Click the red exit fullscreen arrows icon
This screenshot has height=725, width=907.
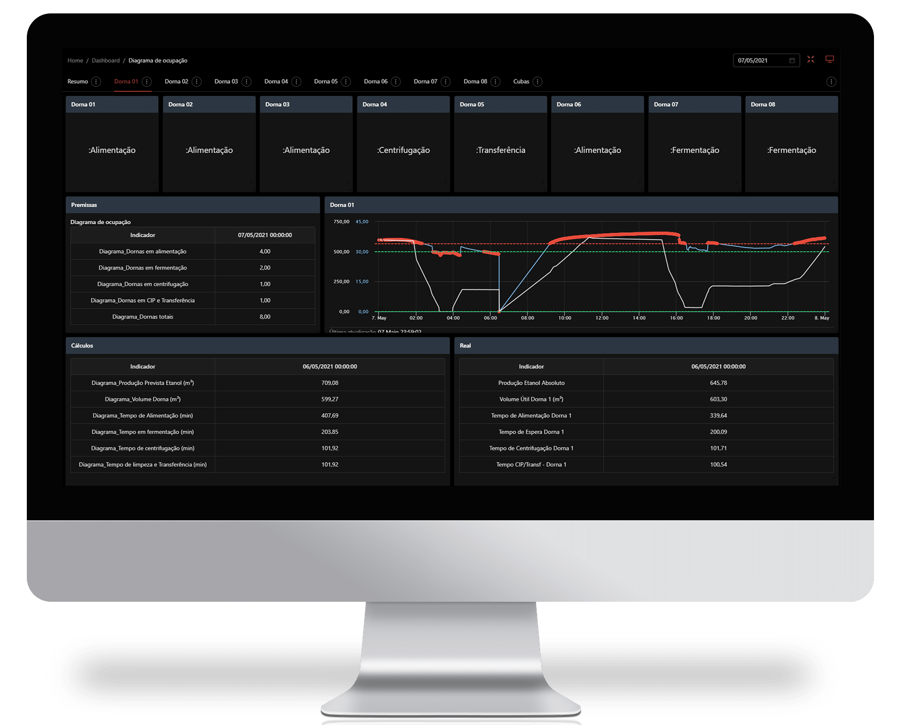(811, 59)
